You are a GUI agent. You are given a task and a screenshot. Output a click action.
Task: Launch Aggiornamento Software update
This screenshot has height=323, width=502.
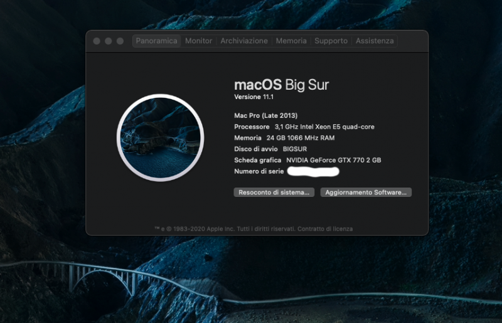click(366, 193)
